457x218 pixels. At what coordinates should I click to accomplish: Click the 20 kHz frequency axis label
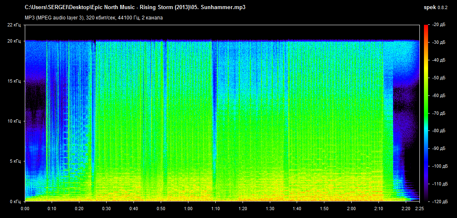pyautogui.click(x=14, y=41)
